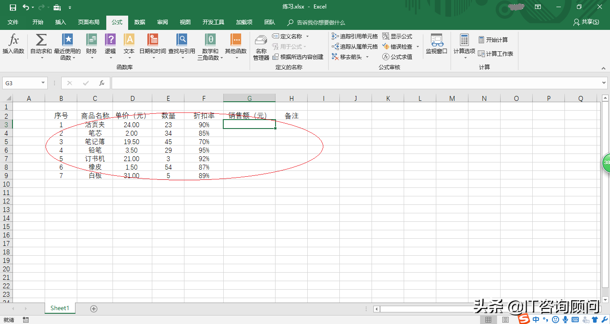Click Trace Dependents (追踪从属单元格)
Viewport: 610px width, 324px height.
point(355,46)
